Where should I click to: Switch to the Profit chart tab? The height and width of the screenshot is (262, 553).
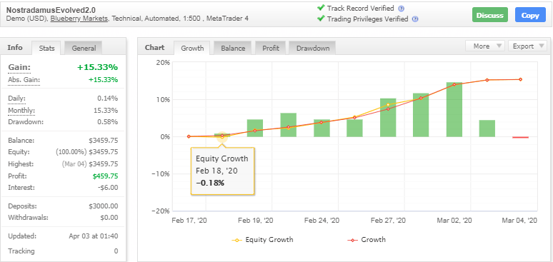(271, 49)
